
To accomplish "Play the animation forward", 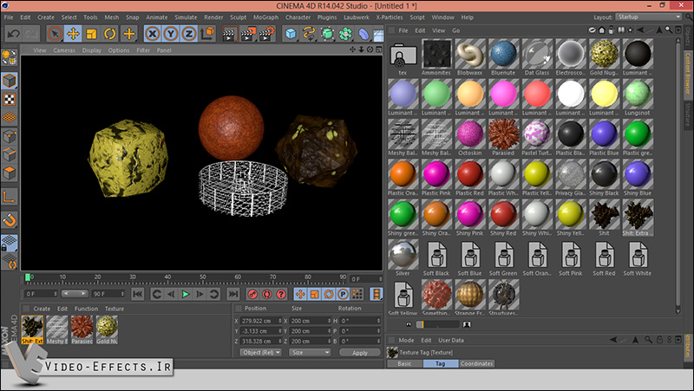I will pyautogui.click(x=186, y=294).
